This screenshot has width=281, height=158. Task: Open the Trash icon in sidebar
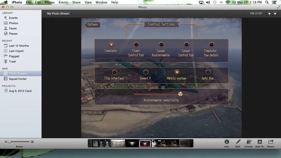(6, 61)
